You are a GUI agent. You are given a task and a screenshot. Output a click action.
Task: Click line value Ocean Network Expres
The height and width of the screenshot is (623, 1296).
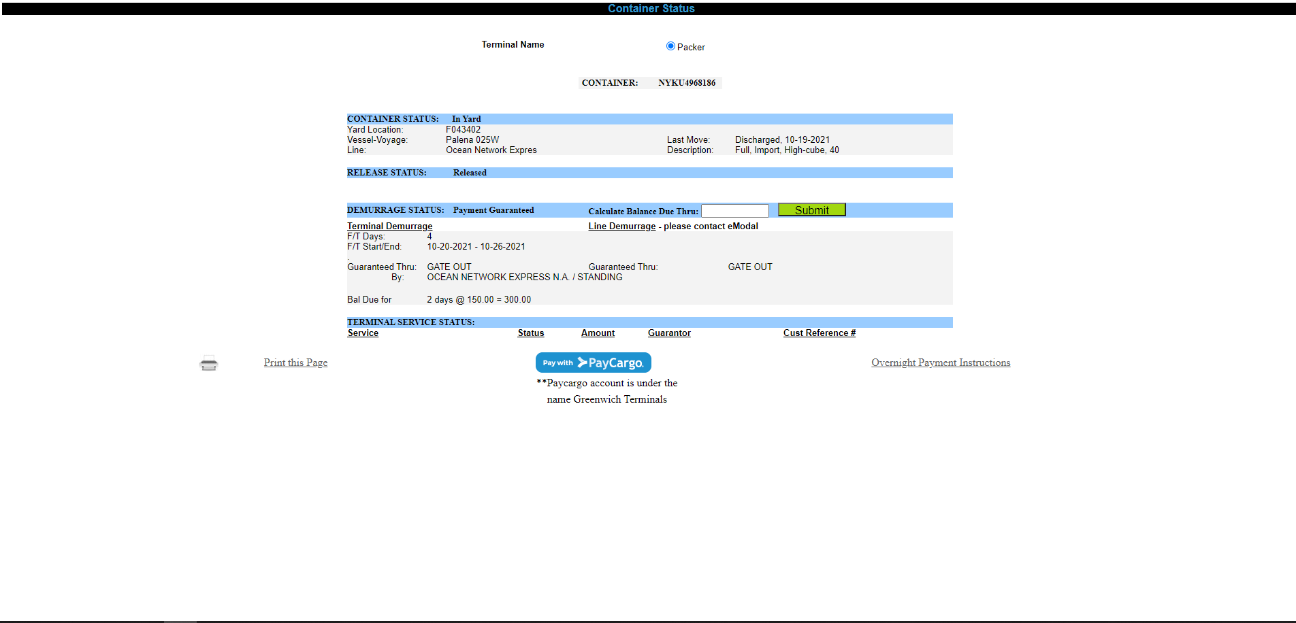click(491, 150)
